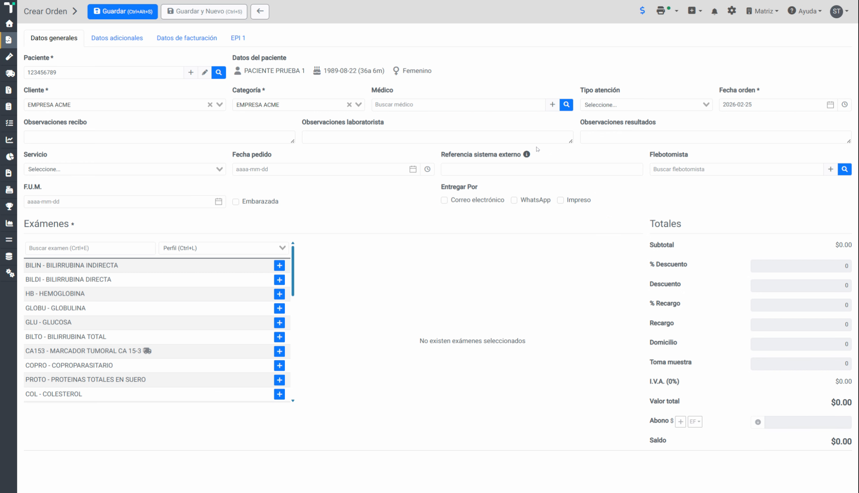Expand the Tipo atención dropdown

click(646, 105)
